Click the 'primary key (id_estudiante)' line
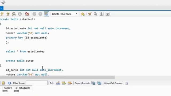Image resolution: width=171 pixels, height=96 pixels. tap(27, 38)
